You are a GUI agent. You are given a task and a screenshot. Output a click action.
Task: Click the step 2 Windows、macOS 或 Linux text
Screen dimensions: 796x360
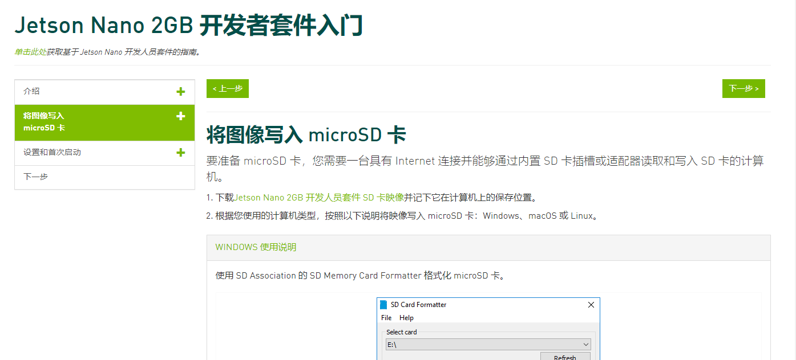pyautogui.click(x=539, y=216)
